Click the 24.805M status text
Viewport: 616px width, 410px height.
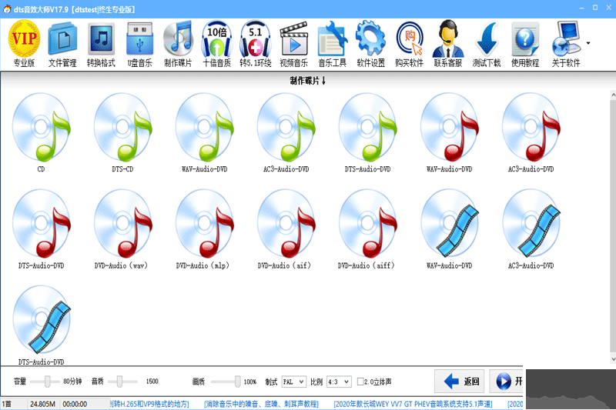coord(42,404)
